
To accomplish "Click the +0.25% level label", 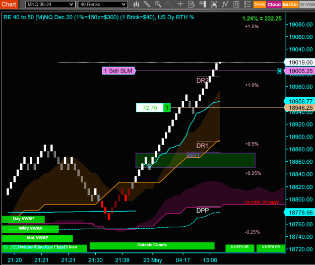I will pos(253,173).
